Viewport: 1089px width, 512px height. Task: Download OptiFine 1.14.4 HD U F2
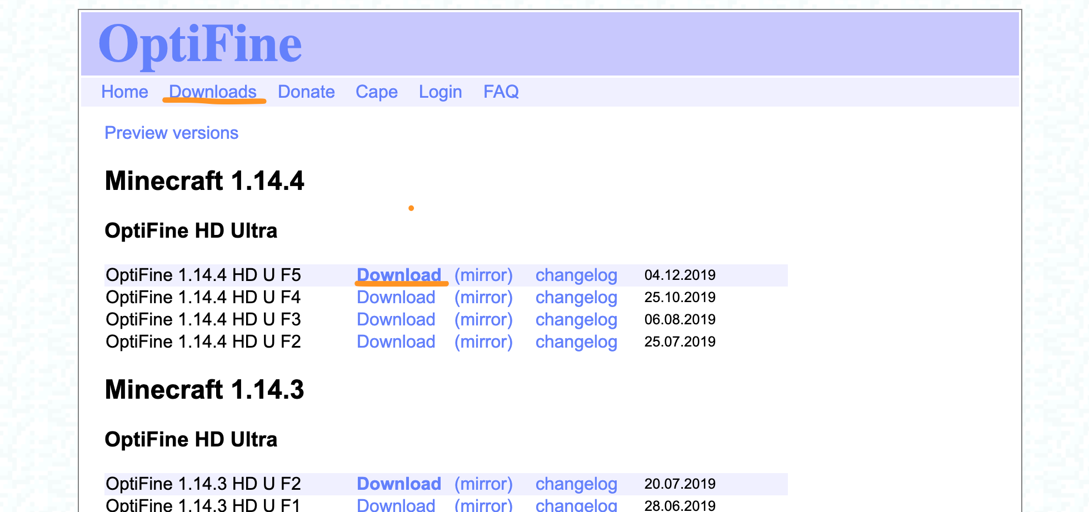tap(396, 342)
